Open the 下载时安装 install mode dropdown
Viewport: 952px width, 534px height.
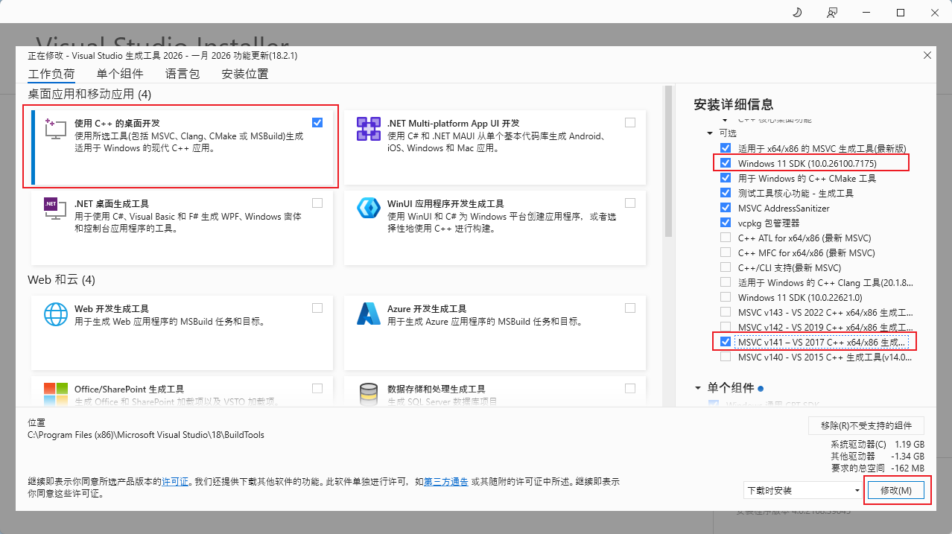coord(802,490)
